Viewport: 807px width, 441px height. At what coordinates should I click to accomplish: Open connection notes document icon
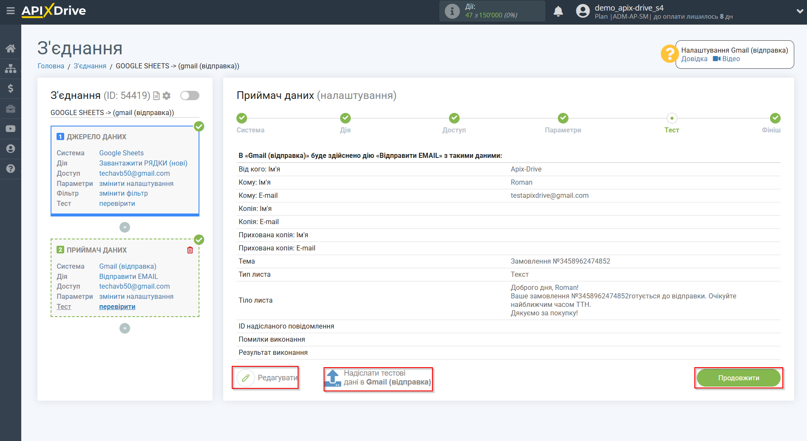(156, 96)
